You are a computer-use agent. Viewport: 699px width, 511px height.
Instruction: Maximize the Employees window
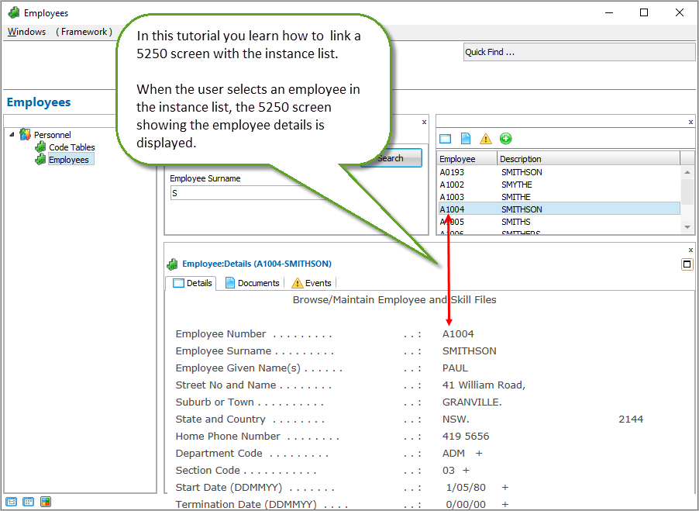click(644, 12)
